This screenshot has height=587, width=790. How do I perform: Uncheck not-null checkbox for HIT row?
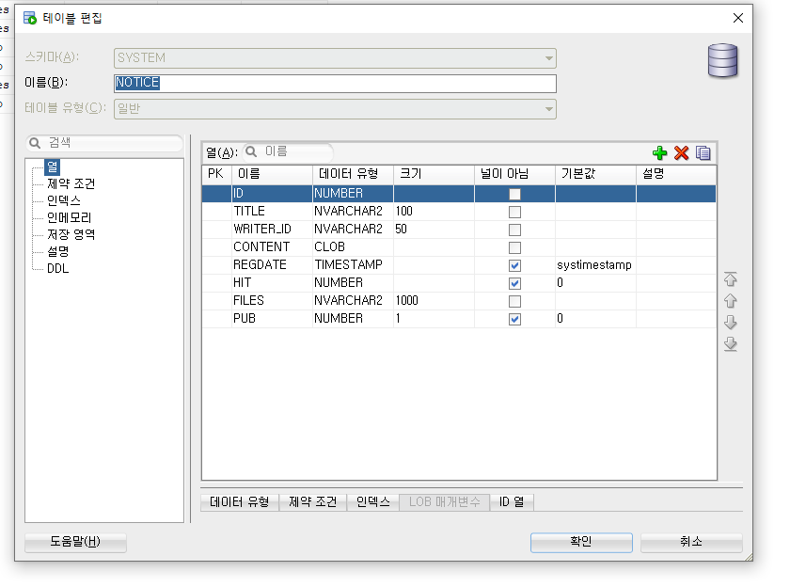514,283
